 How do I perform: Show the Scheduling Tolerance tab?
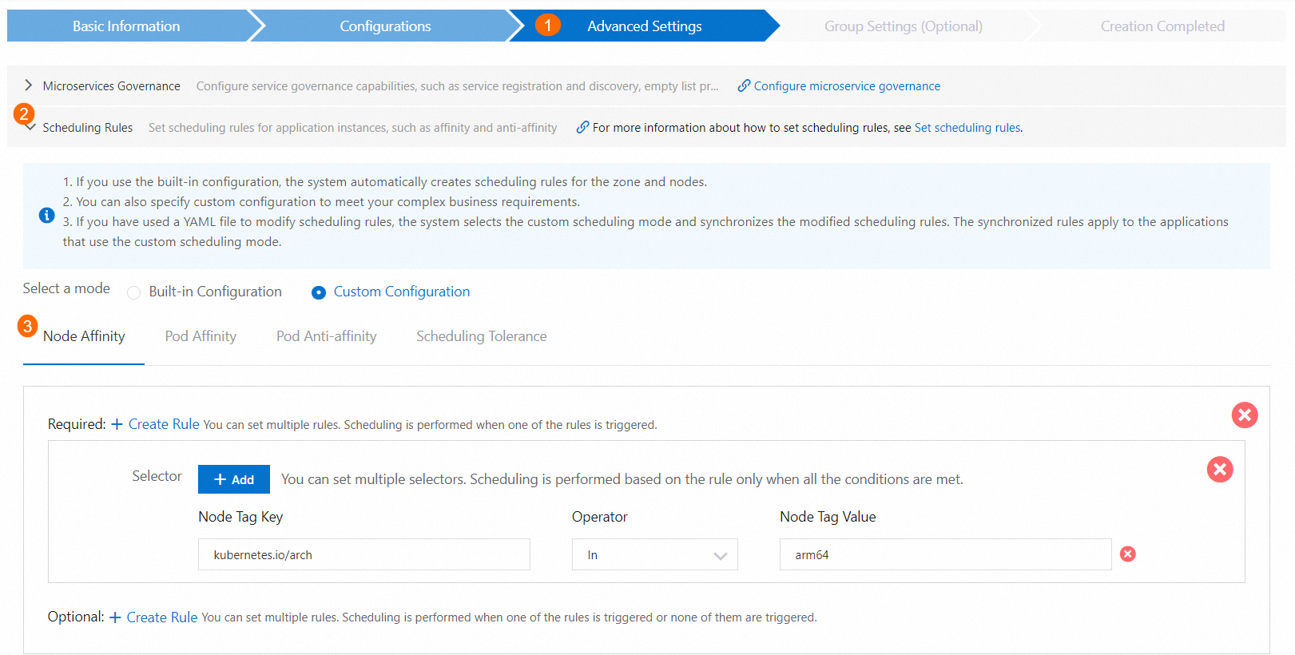pos(481,336)
